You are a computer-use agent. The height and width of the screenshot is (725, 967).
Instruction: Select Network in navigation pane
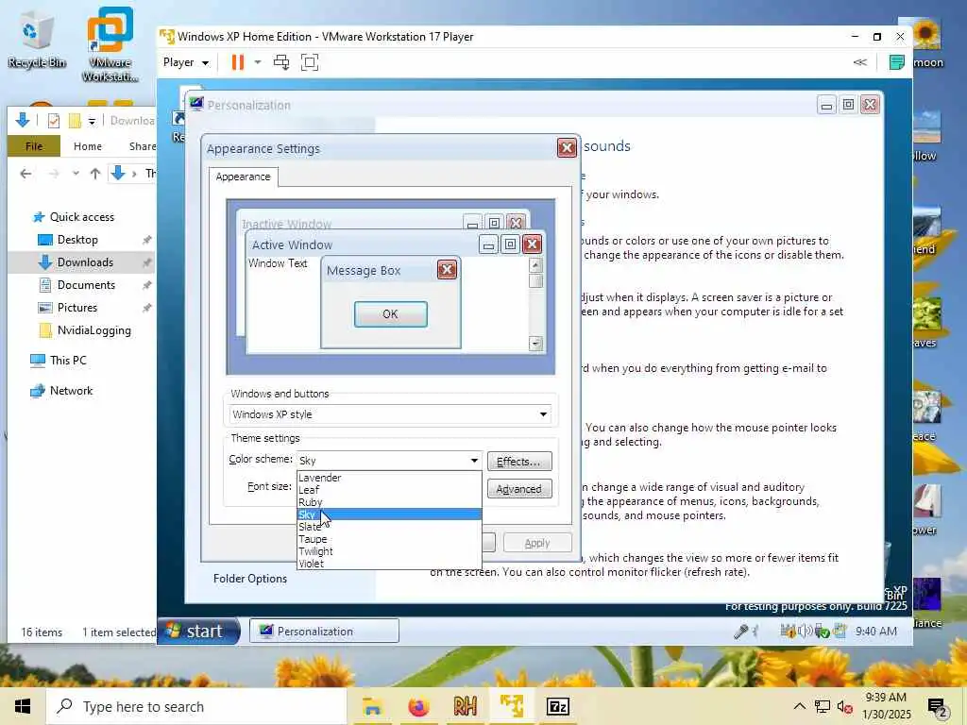point(70,391)
